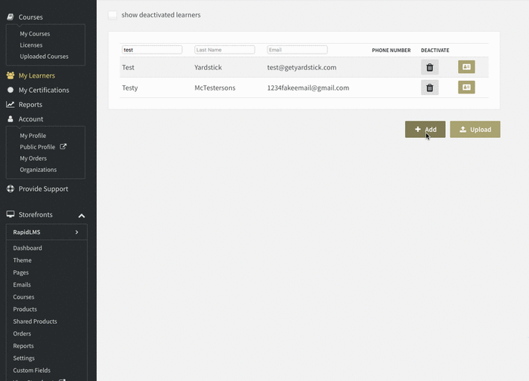This screenshot has width=529, height=381.
Task: Deactivate learner Testy McTestersons with trash icon
Action: click(x=429, y=88)
